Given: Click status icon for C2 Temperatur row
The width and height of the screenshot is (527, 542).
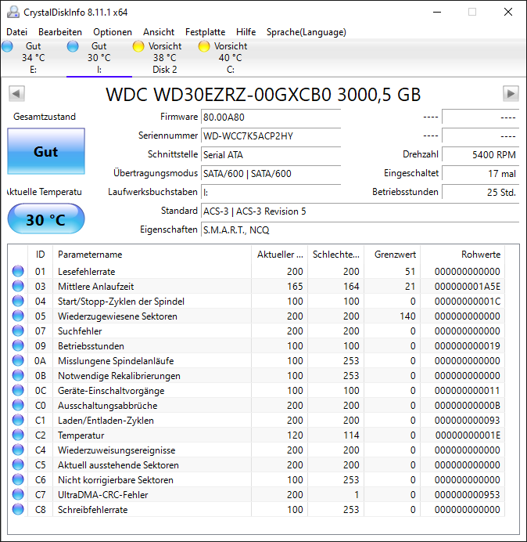Looking at the screenshot, I should (x=18, y=435).
